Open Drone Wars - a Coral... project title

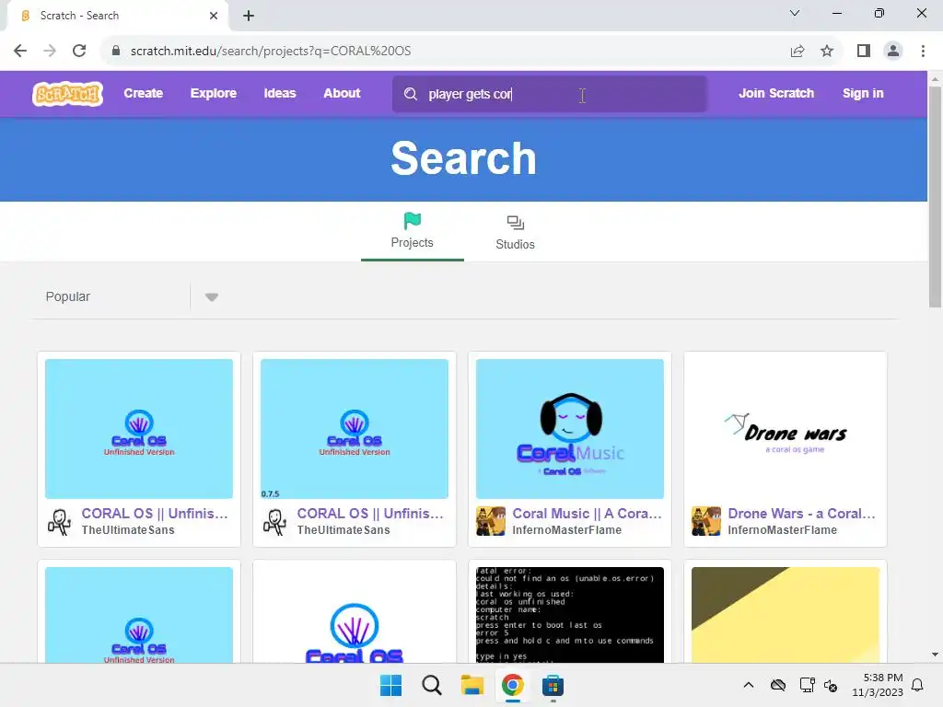[802, 514]
